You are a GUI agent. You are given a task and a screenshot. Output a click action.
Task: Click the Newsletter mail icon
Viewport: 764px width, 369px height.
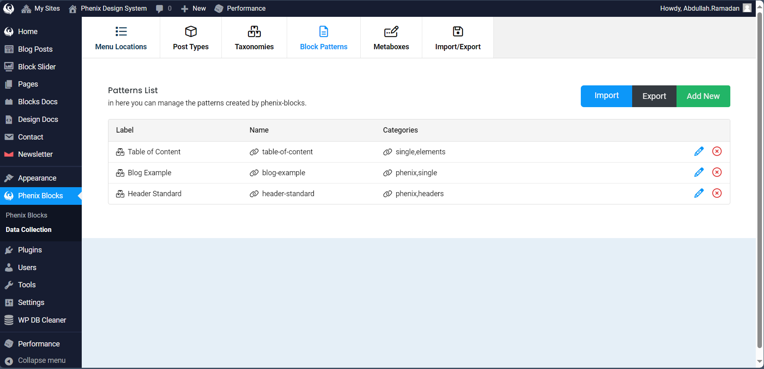(x=9, y=154)
